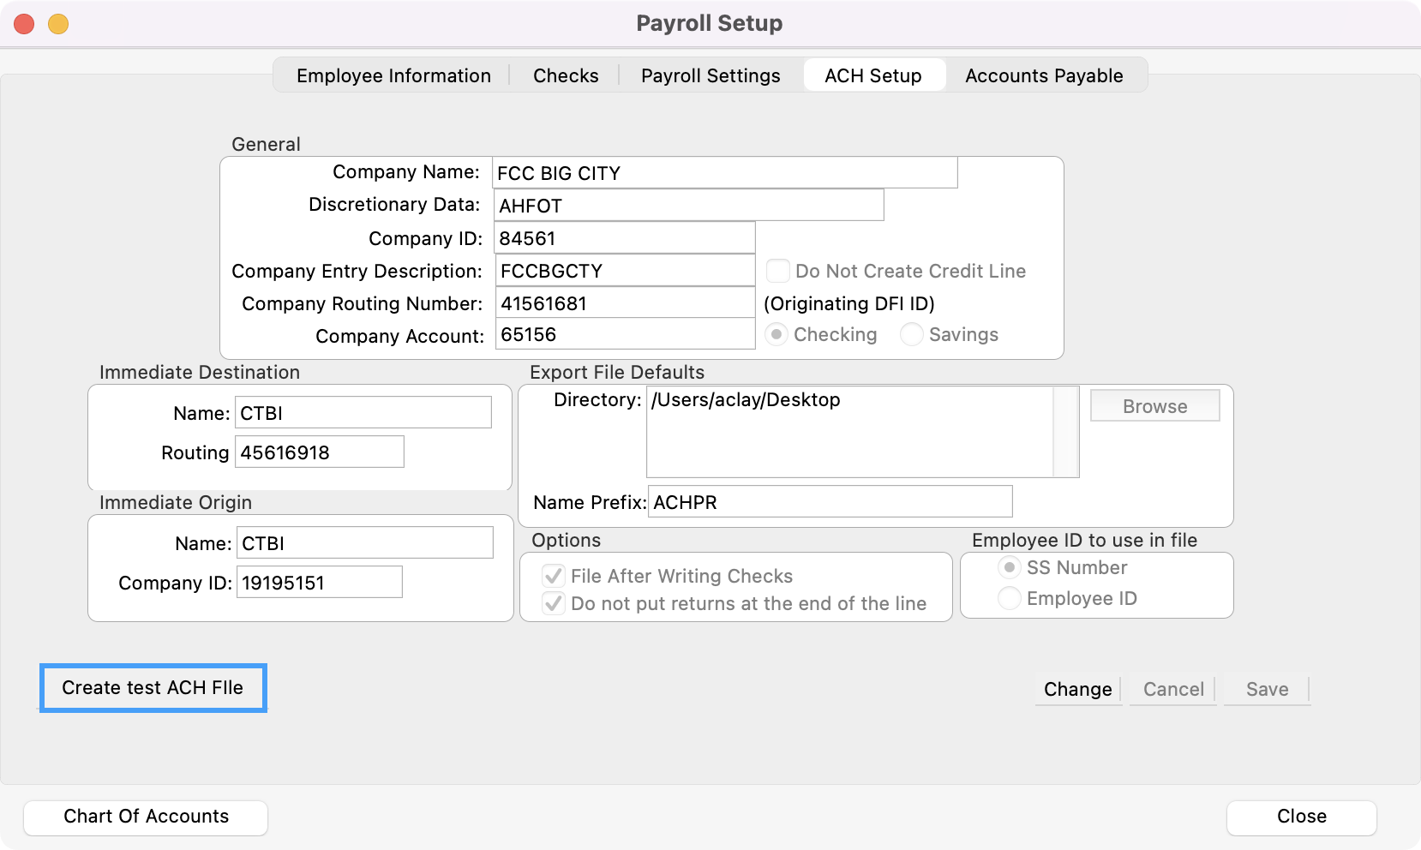Toggle File After Writing Checks option
The width and height of the screenshot is (1421, 850).
555,576
